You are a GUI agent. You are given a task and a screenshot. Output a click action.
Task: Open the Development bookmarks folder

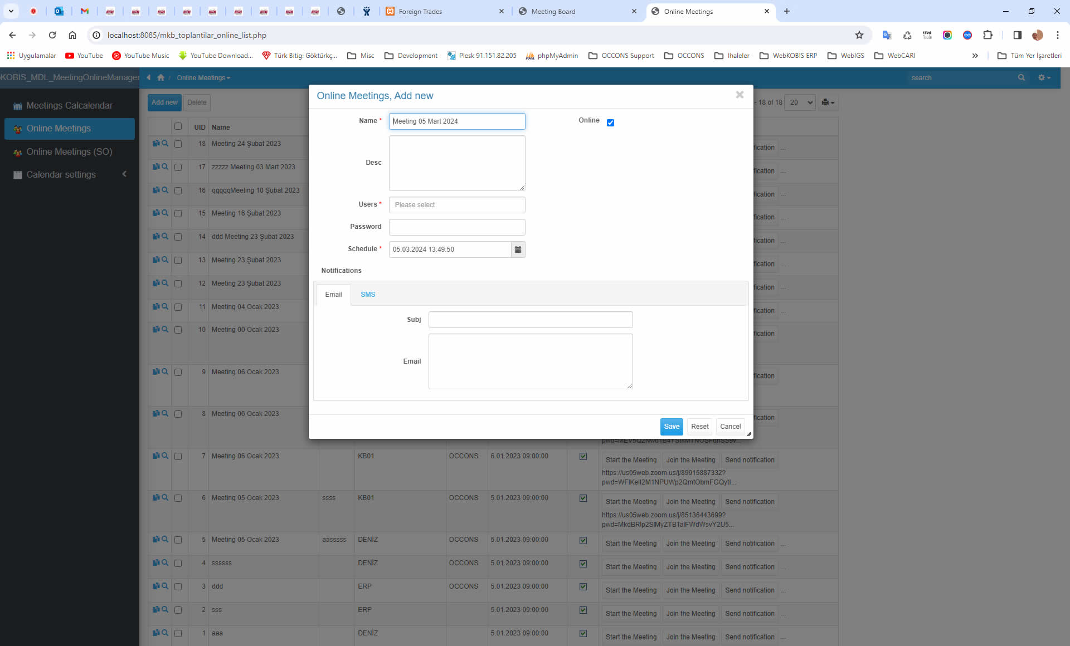pyautogui.click(x=411, y=56)
